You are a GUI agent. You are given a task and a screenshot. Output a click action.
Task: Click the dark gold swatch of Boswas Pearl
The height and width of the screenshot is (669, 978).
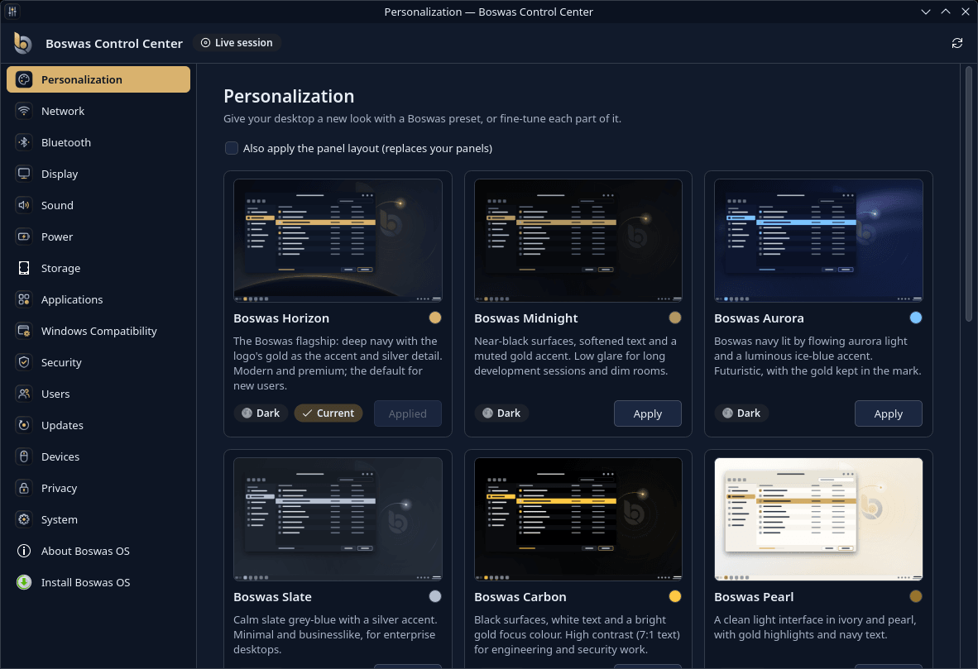pyautogui.click(x=916, y=596)
